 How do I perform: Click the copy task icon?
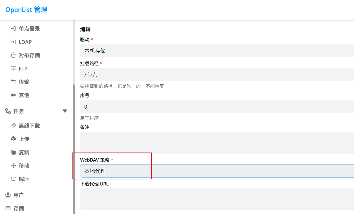13,152
